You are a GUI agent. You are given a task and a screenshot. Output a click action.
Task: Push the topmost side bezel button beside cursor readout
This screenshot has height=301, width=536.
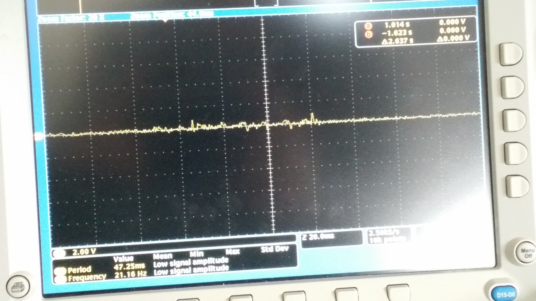click(511, 54)
